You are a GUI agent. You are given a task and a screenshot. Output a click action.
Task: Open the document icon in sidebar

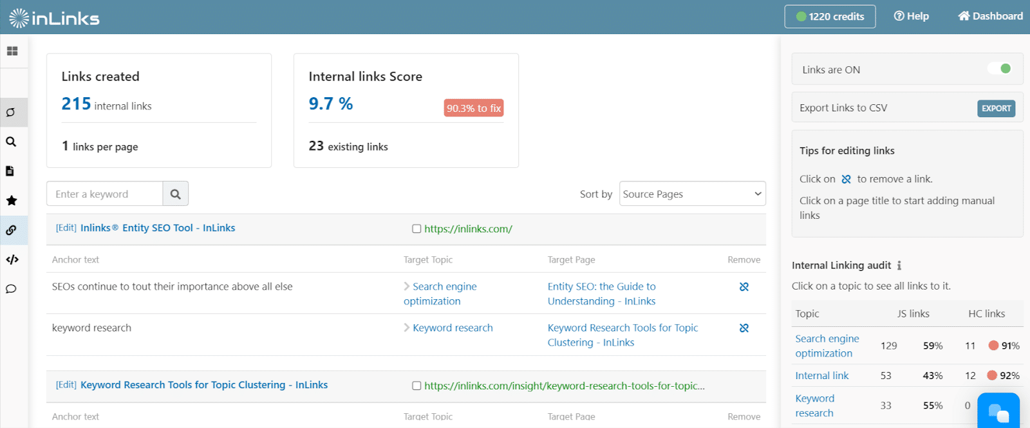click(x=10, y=171)
